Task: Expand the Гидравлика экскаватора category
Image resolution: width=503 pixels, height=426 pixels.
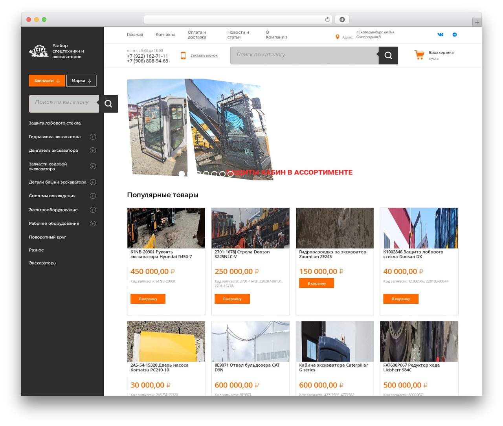Action: [93, 137]
